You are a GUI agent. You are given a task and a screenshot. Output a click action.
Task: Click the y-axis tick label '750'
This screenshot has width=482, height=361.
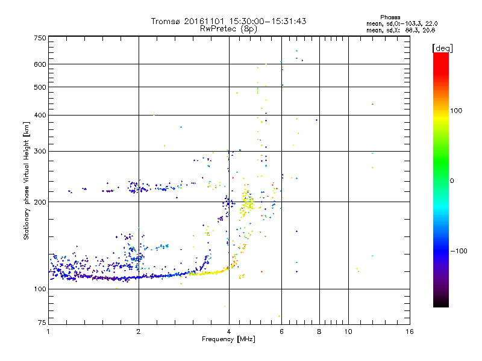(x=40, y=38)
